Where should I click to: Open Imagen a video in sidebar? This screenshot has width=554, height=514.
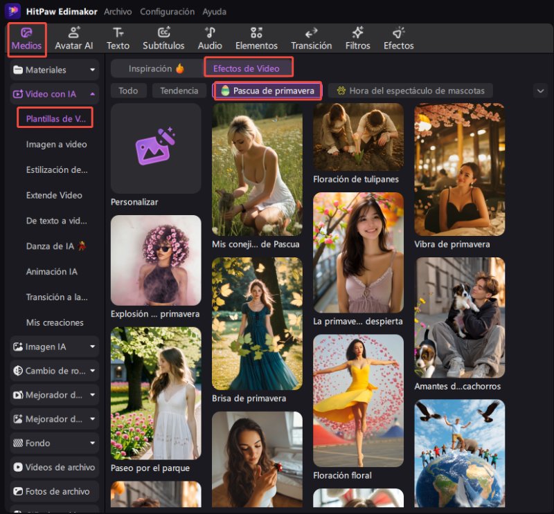(x=56, y=145)
